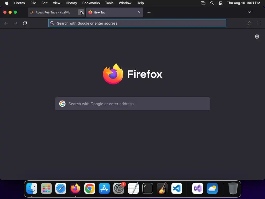The width and height of the screenshot is (265, 199).
Task: Click the Firefox icon in the Dock
Action: coord(75,188)
